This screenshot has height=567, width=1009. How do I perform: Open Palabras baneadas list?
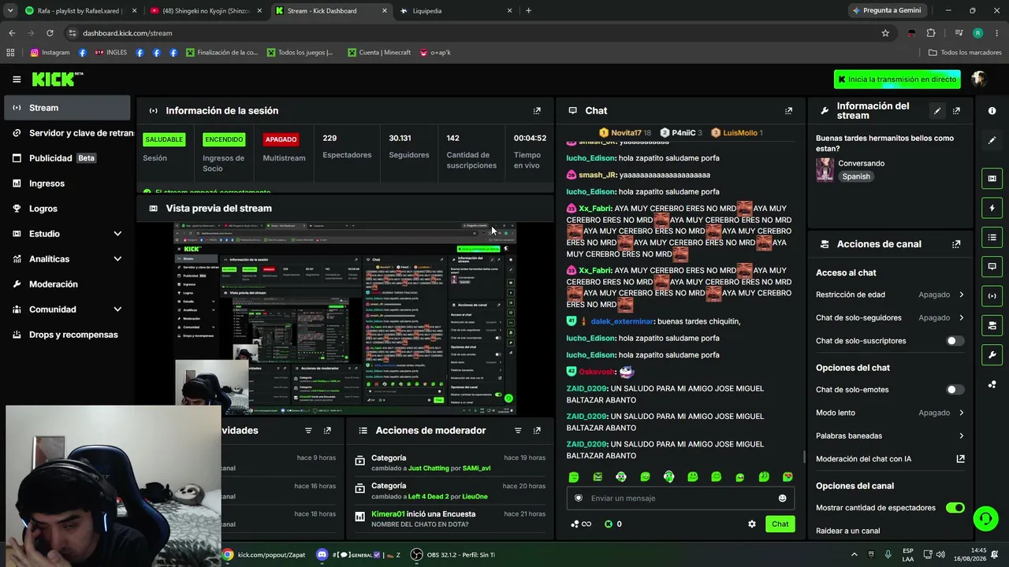point(890,435)
